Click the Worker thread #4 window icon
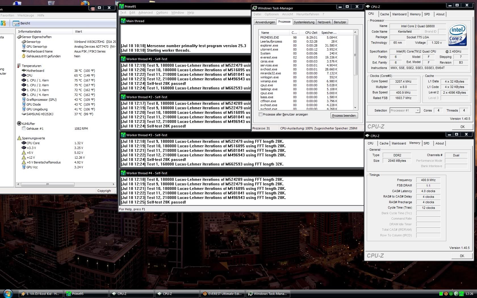Screen dimensions: 477x298 click(123, 173)
